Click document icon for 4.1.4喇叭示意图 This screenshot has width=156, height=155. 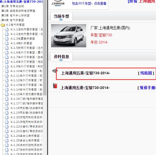tap(7, 43)
